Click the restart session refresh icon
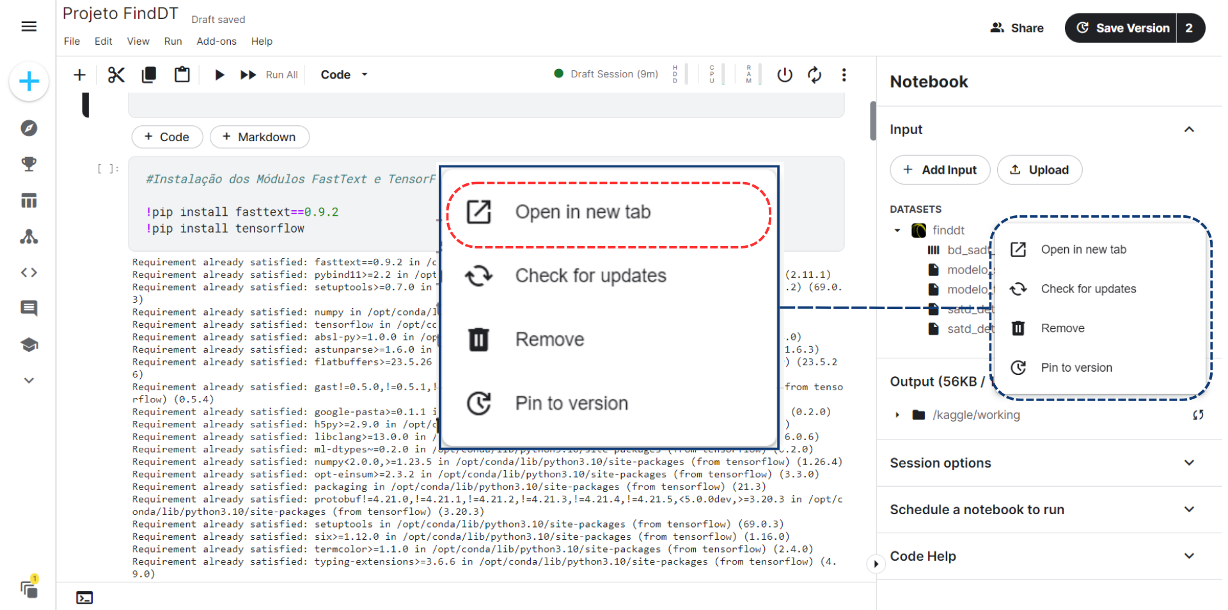This screenshot has height=610, width=1228. 814,75
